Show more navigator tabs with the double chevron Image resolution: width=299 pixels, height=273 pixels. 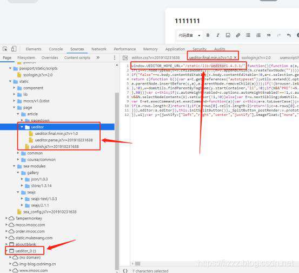(98, 57)
